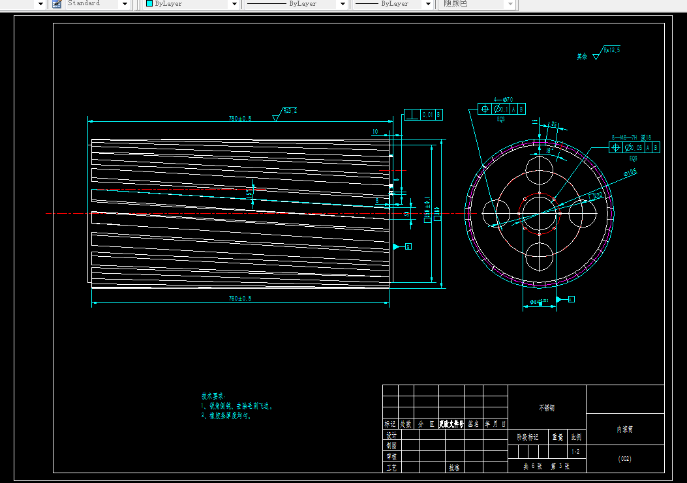Select the Ra3.2 roughness symbol on the roller
The image size is (687, 483).
coord(285,114)
